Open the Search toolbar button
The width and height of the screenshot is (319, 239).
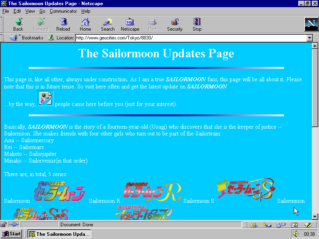click(x=108, y=24)
